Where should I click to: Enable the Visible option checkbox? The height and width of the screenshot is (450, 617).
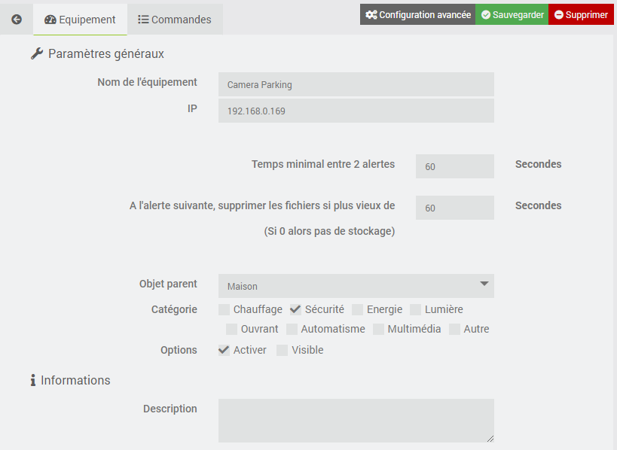(x=283, y=350)
